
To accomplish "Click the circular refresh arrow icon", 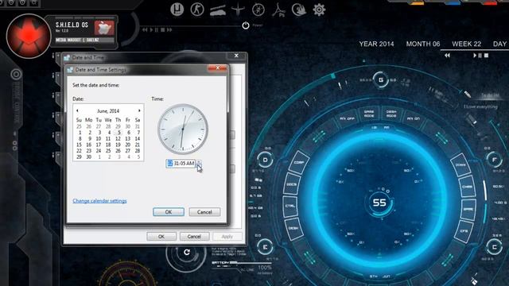I will coord(187,252).
